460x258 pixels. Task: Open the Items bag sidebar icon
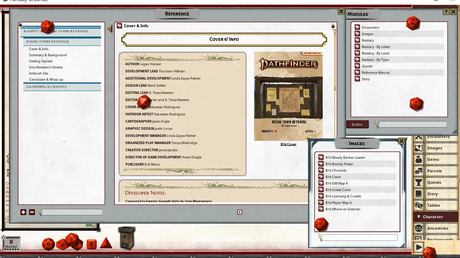point(418,159)
